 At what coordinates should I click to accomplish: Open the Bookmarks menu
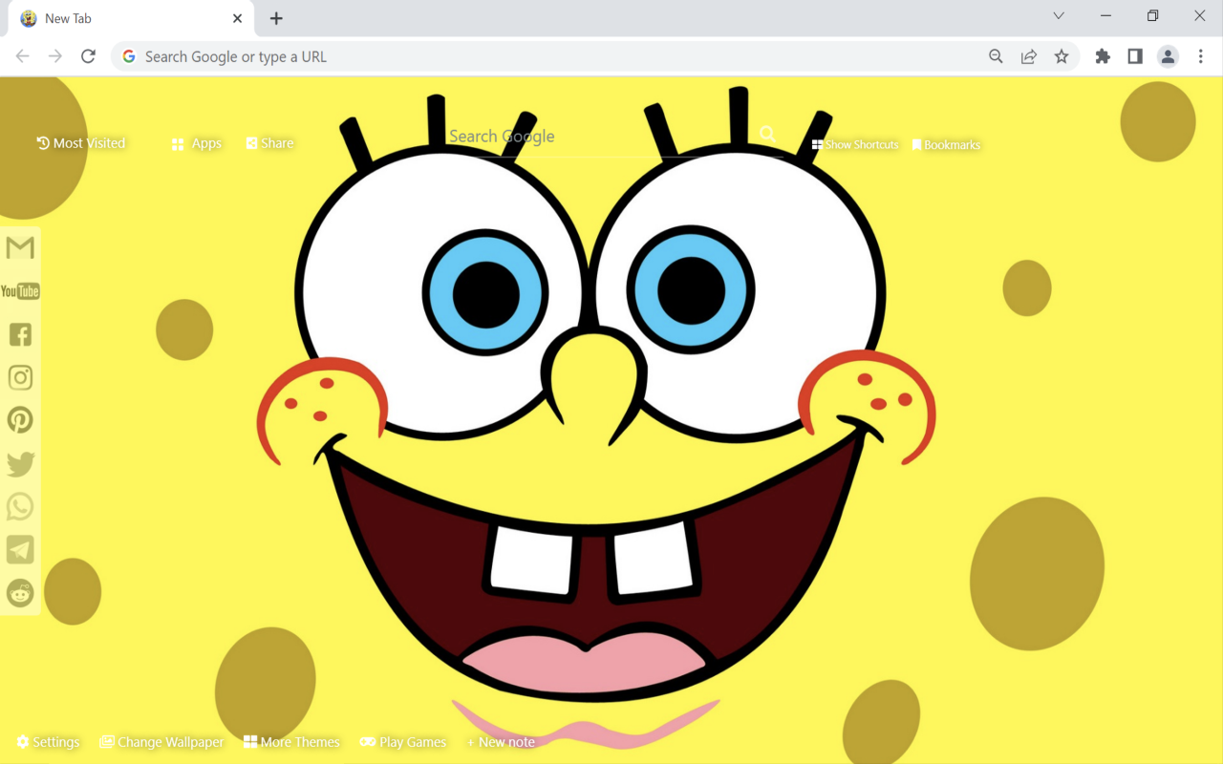[x=946, y=145]
